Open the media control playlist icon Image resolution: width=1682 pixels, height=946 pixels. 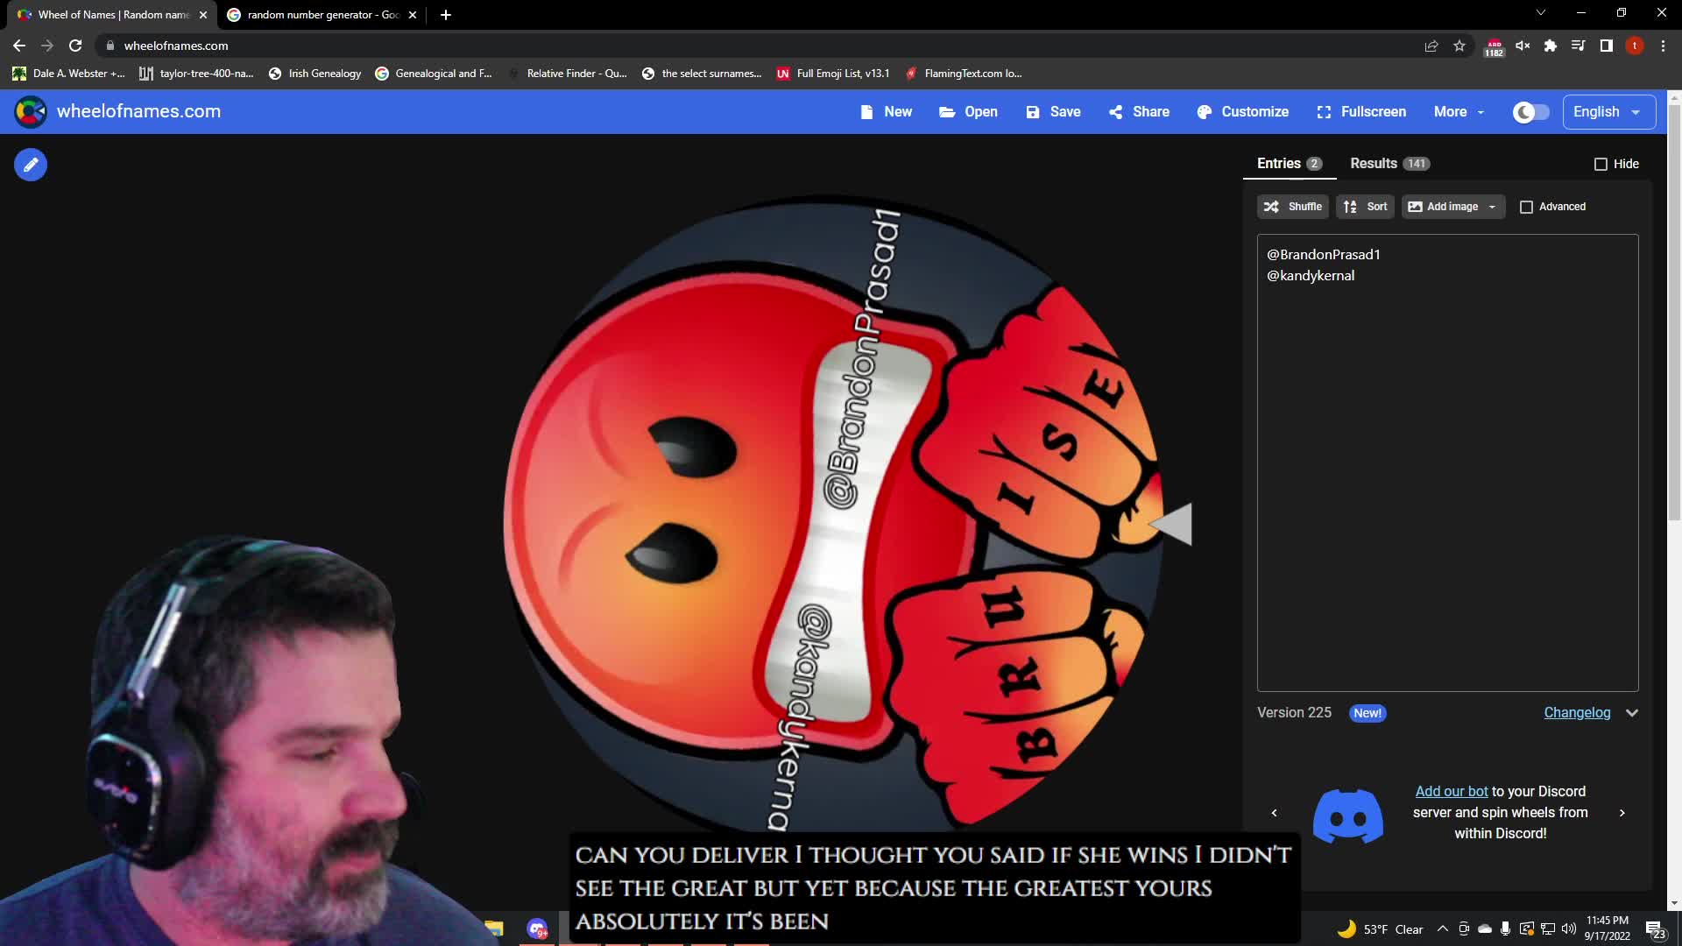pos(1578,46)
